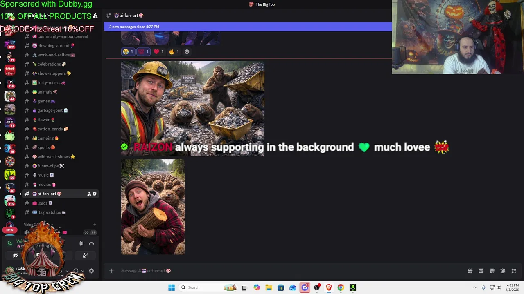Turn on camera in voice panel
524x294 pixels.
point(16,255)
